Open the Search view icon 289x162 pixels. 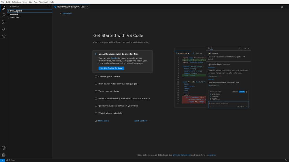point(3,15)
